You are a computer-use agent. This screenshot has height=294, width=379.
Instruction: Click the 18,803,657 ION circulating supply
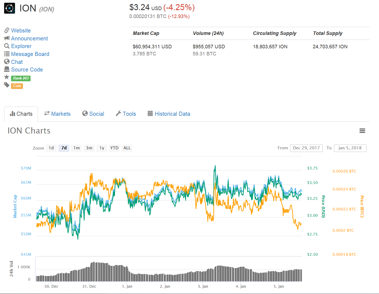click(270, 47)
